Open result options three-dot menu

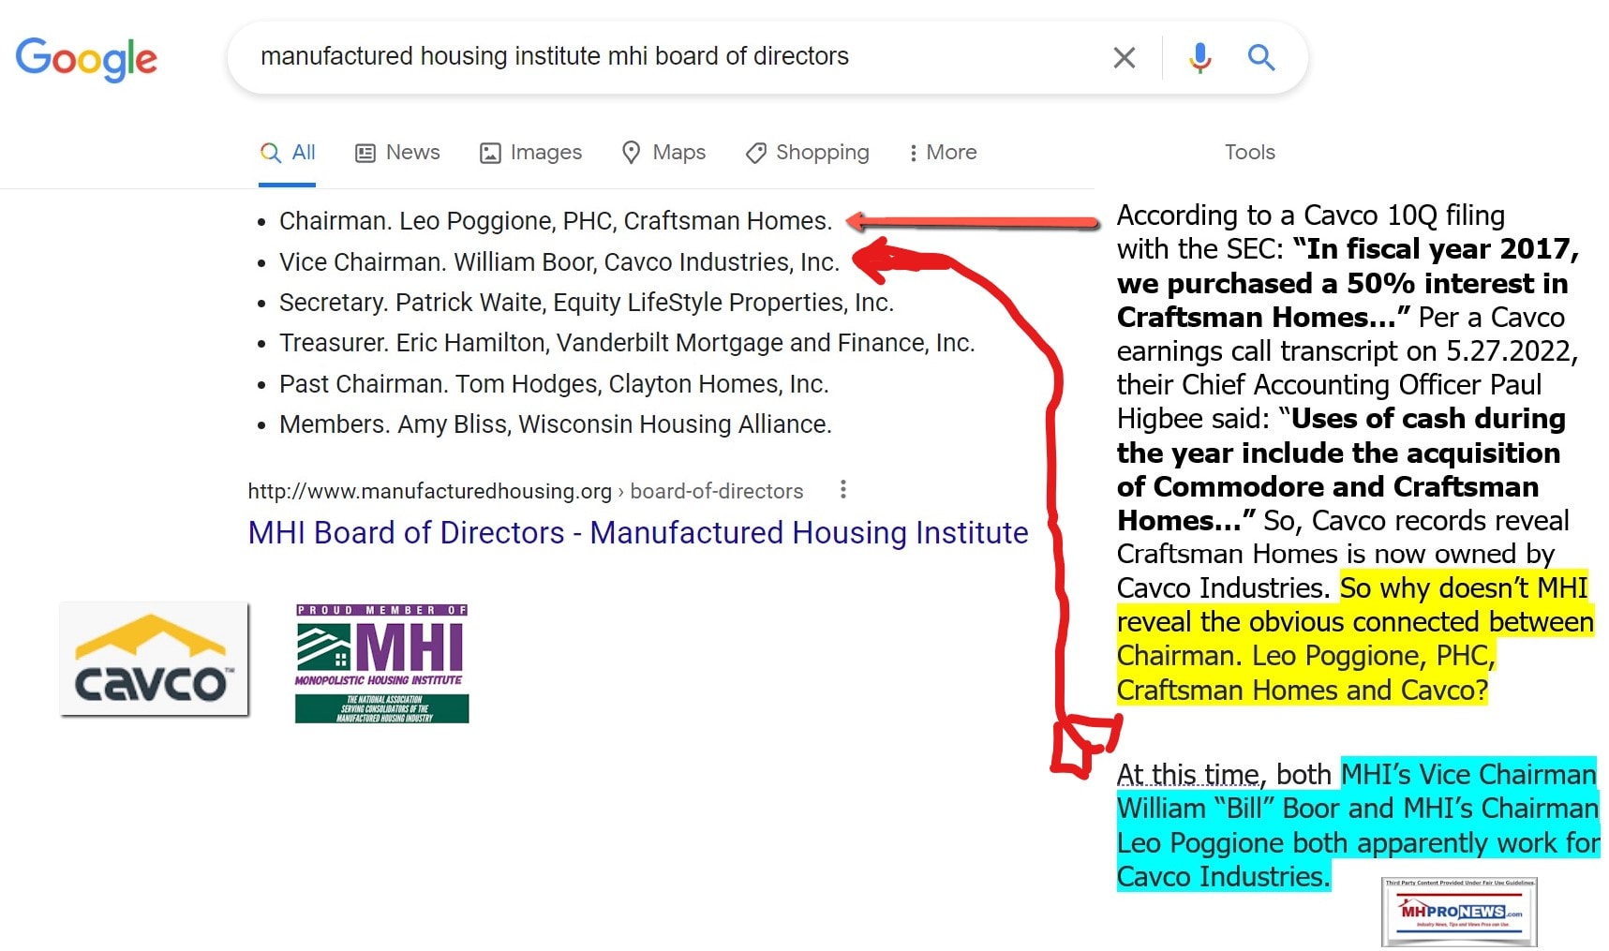tap(842, 489)
